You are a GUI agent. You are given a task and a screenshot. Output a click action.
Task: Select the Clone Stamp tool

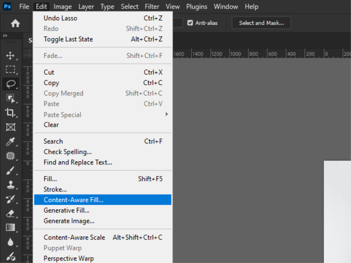click(x=11, y=185)
